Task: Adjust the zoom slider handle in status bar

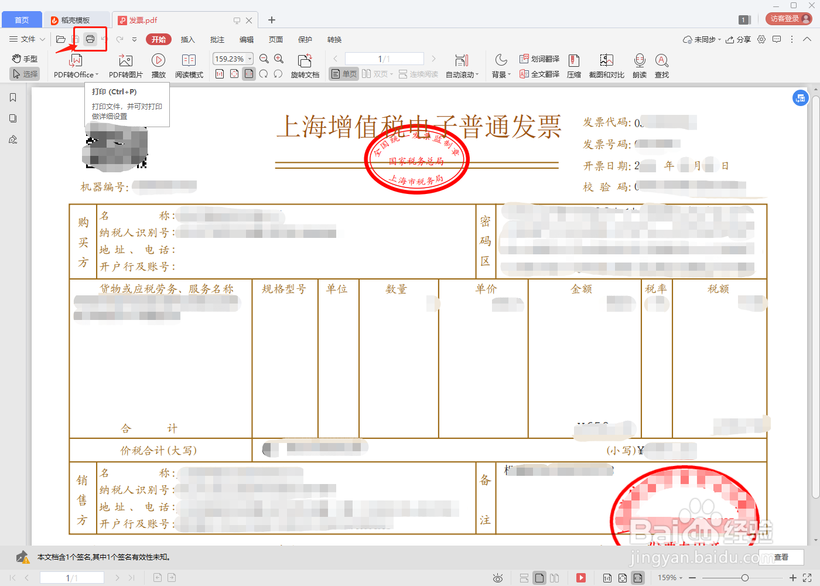Action: tap(744, 578)
